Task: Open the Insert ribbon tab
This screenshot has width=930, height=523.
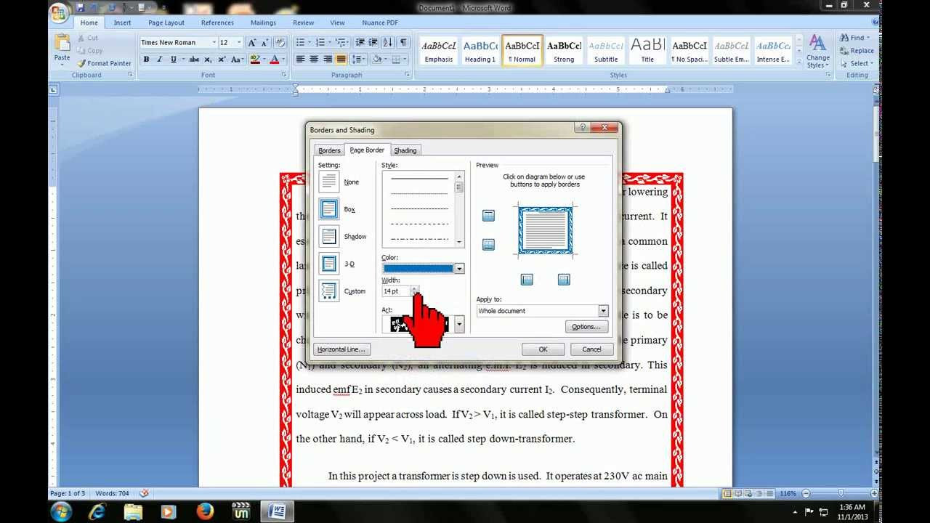Action: 122,23
